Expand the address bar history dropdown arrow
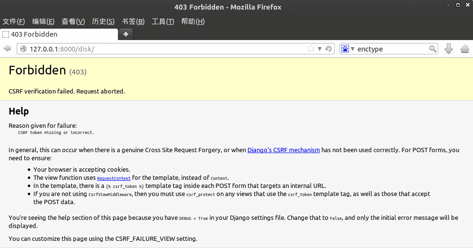The height and width of the screenshot is (248, 473). (x=320, y=49)
